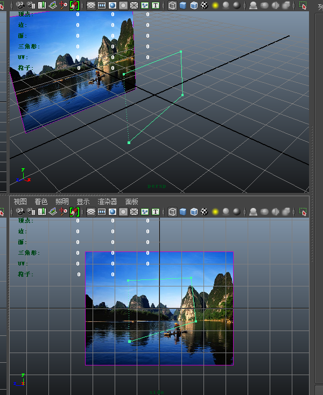Expand the 照明 (Lighting) menu
The height and width of the screenshot is (395, 323).
pos(62,202)
